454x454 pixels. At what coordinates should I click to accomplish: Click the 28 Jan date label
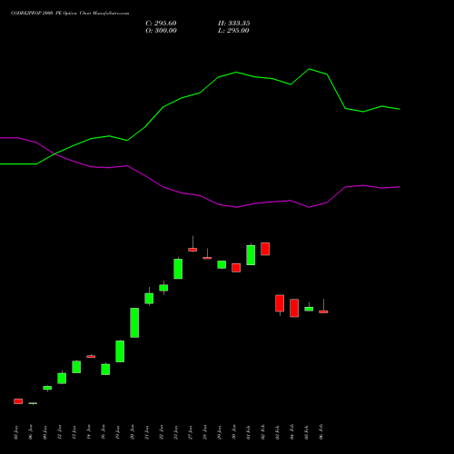coord(205,432)
